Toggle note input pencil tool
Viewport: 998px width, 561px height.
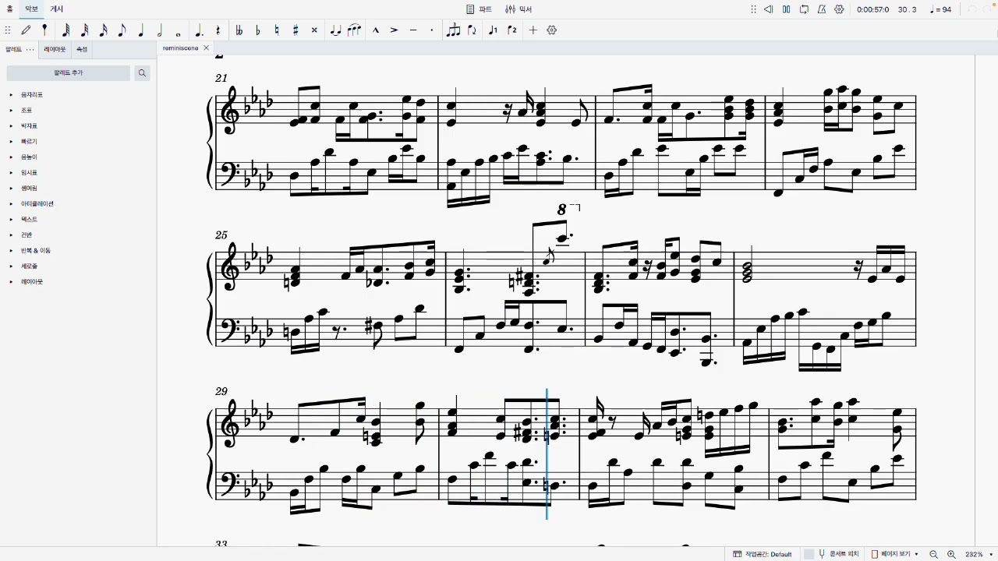tap(27, 30)
